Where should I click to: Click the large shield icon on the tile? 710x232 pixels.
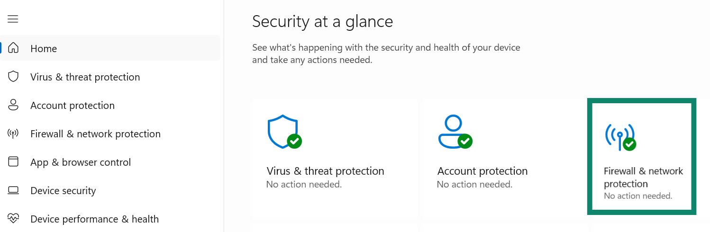[x=283, y=131]
